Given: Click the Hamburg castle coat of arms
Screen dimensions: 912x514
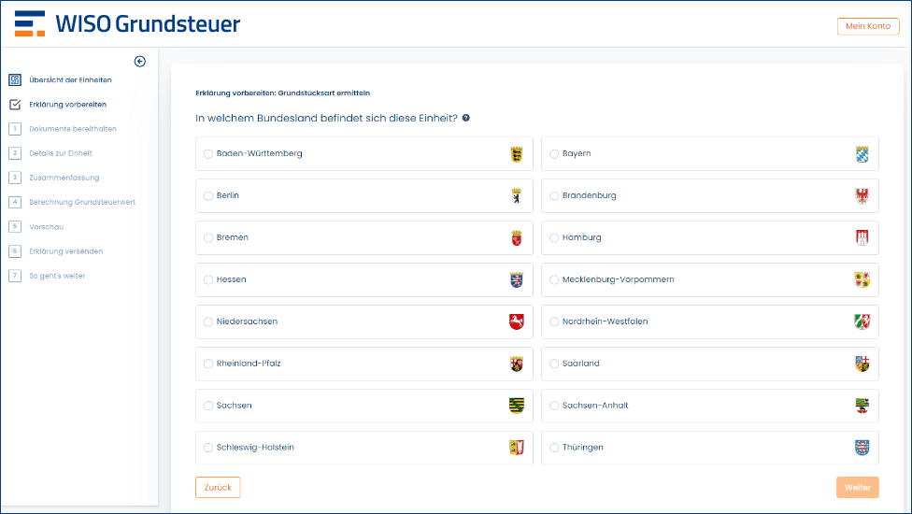Looking at the screenshot, I should [x=862, y=237].
